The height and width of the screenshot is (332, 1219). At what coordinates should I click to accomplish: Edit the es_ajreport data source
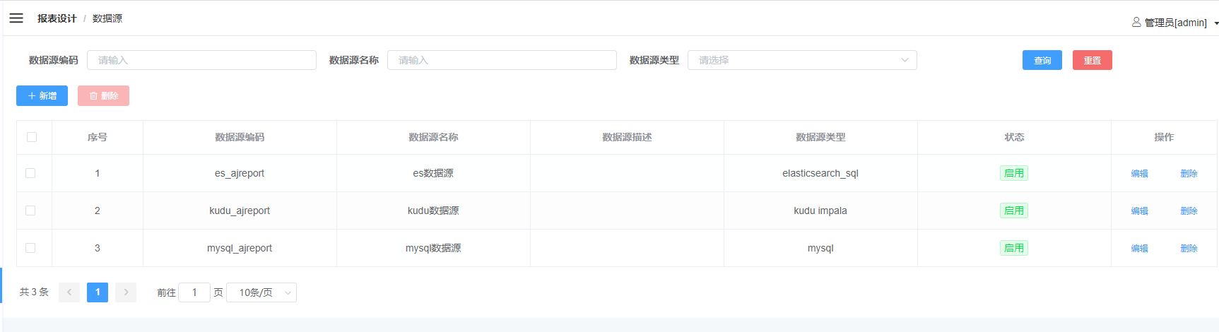point(1139,174)
